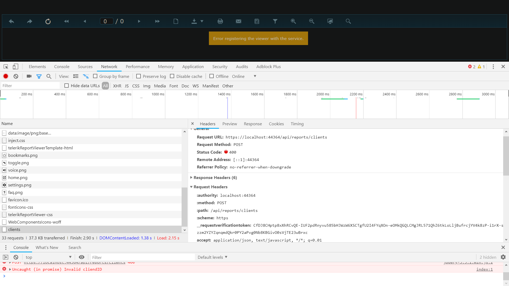Show console sidebar icon
The height and width of the screenshot is (286, 509).
(x=6, y=257)
